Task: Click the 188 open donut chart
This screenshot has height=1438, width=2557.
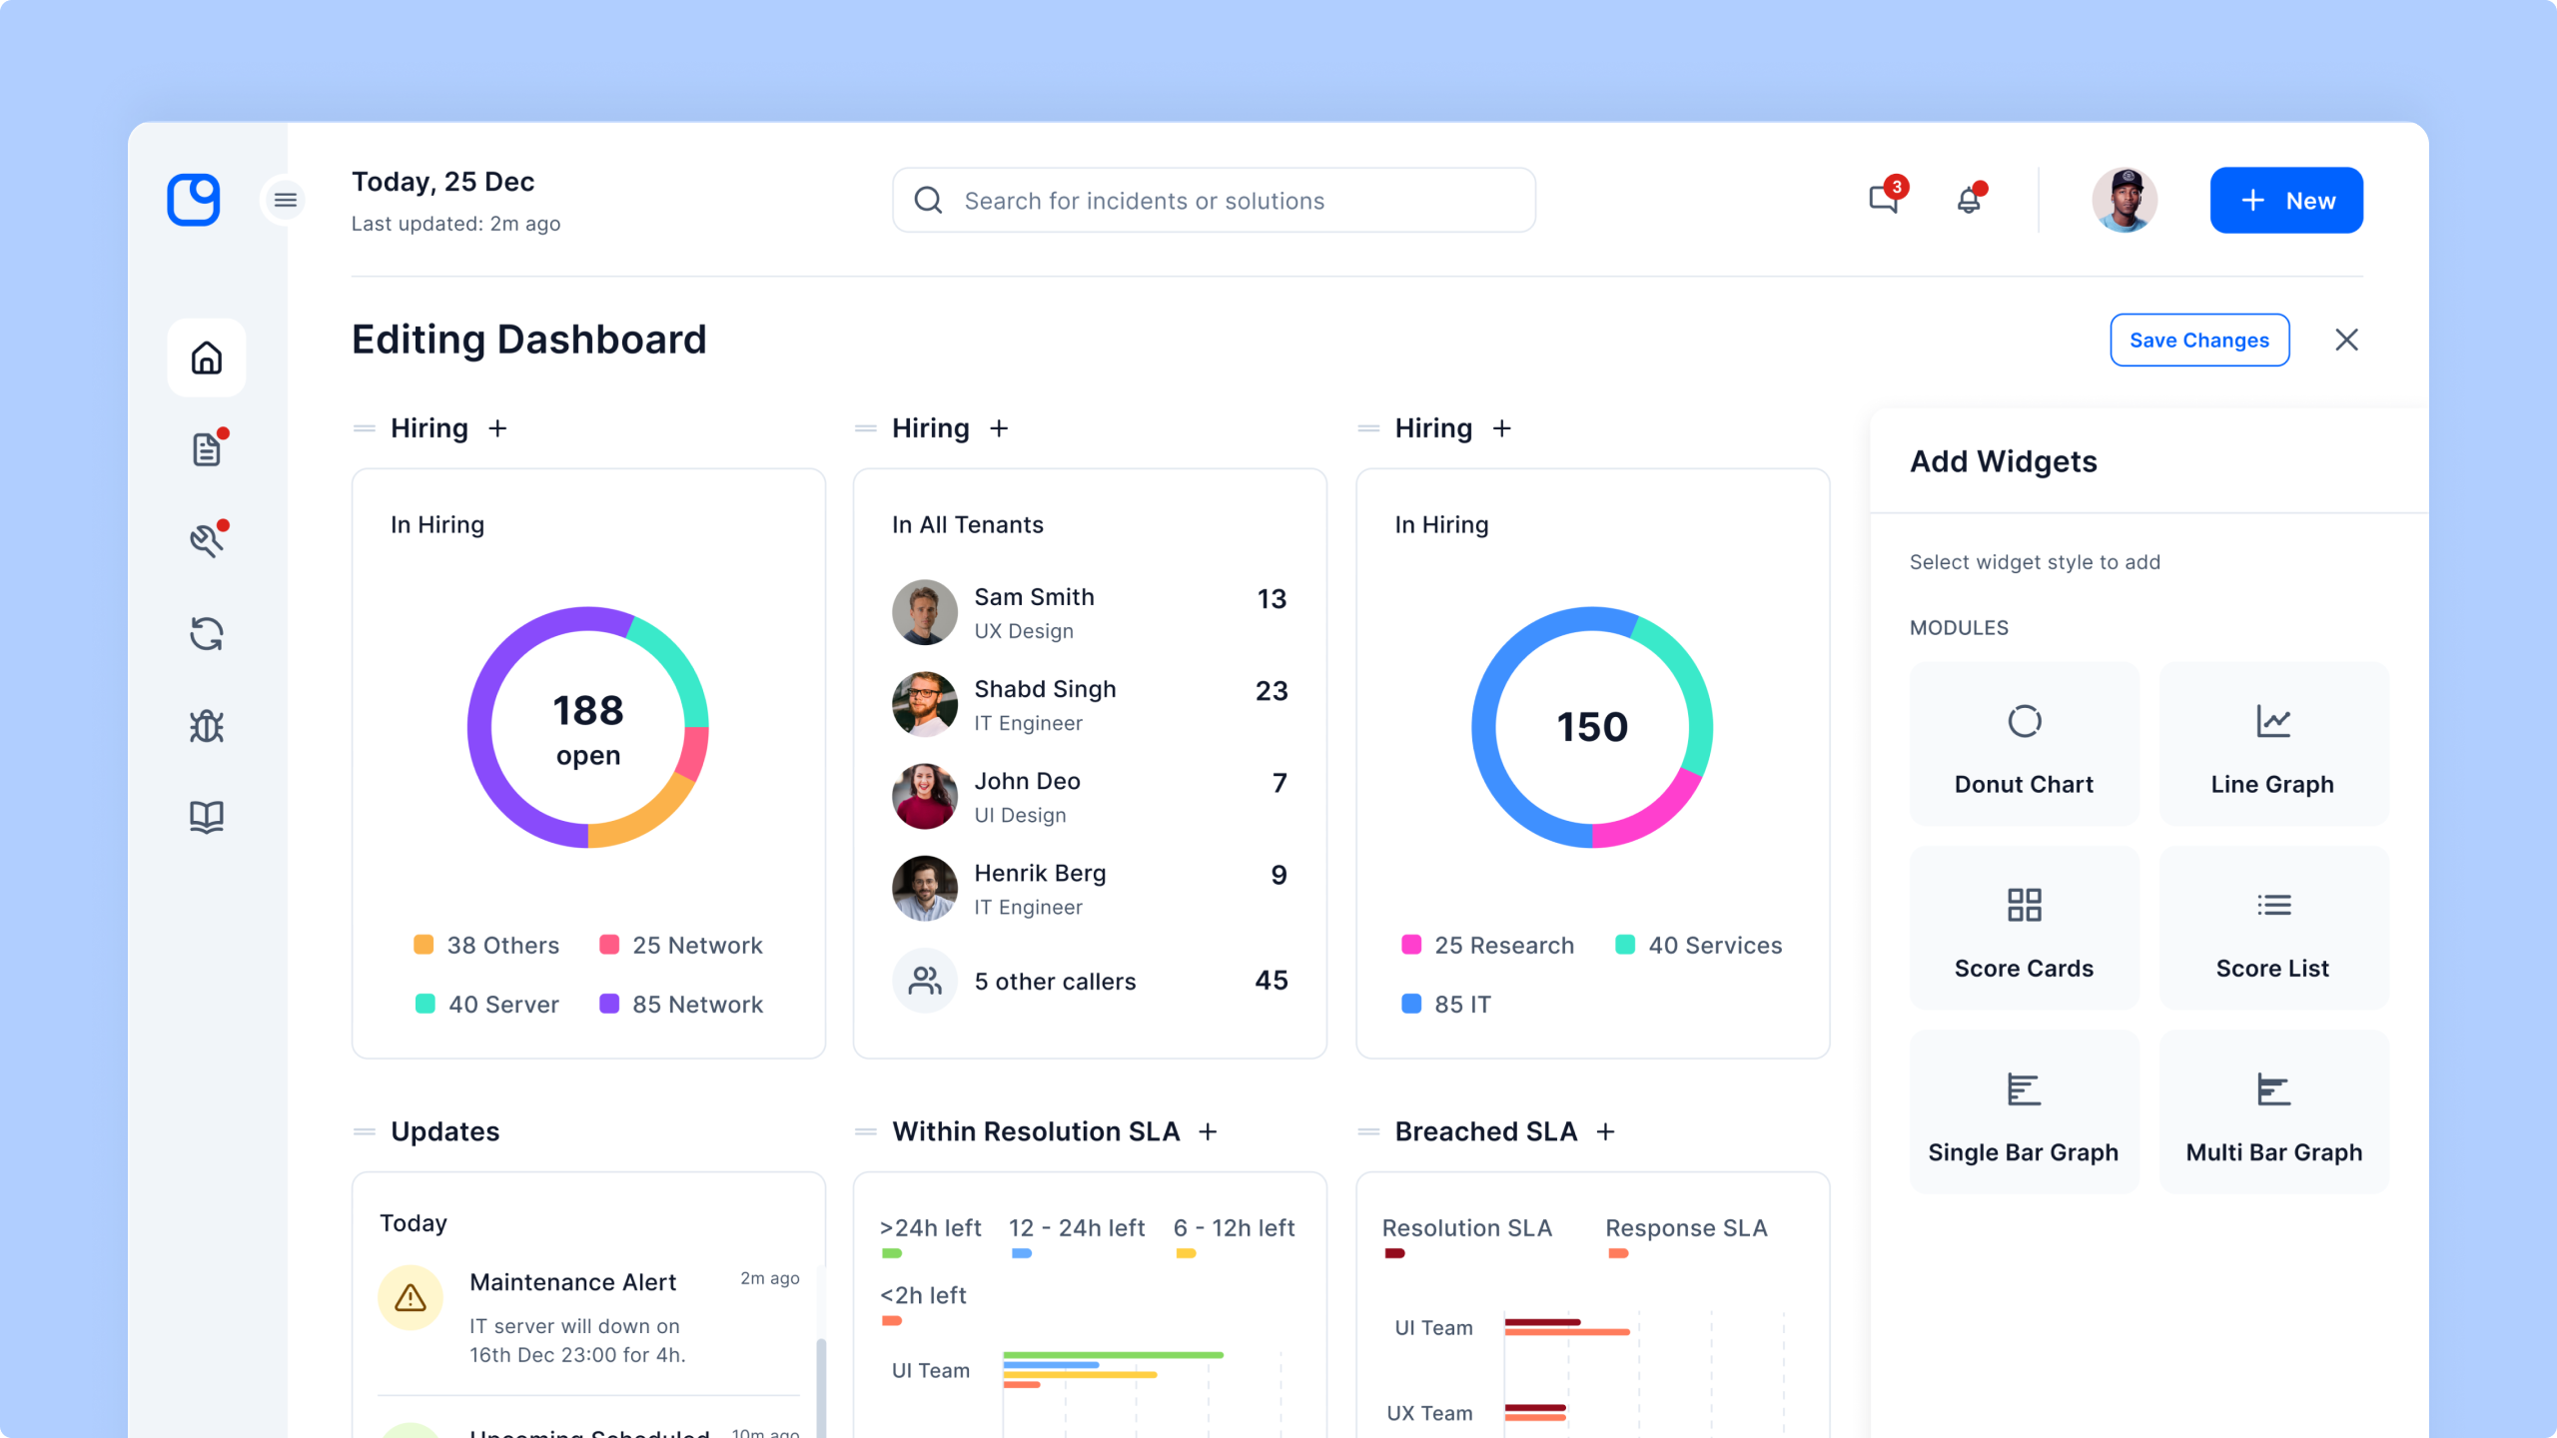Action: (588, 728)
